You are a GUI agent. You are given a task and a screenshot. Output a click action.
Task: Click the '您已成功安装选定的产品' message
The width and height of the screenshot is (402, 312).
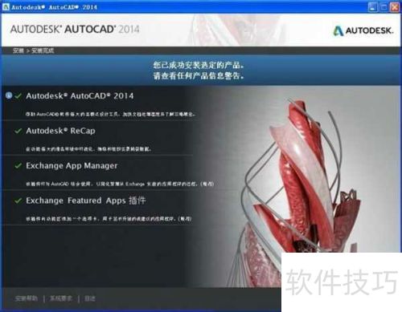[199, 65]
